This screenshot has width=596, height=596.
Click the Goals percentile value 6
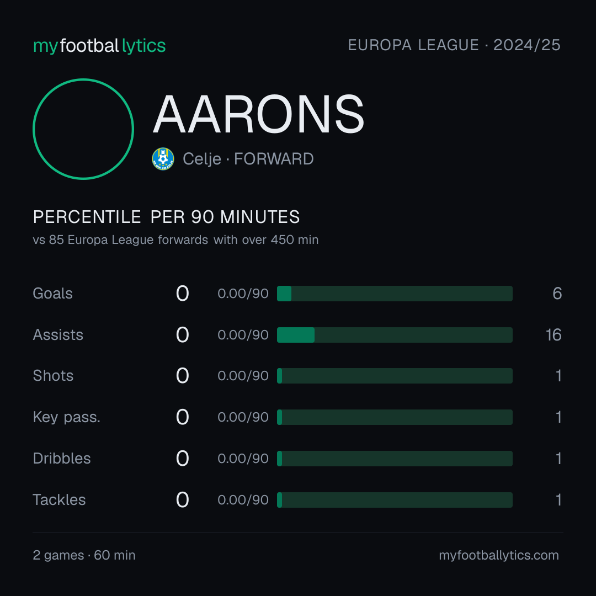[557, 294]
